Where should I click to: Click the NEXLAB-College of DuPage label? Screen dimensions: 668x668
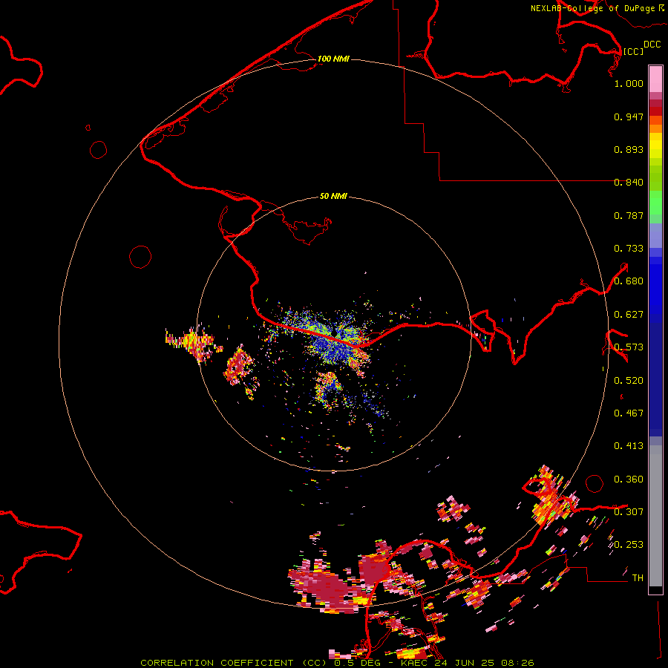click(x=595, y=8)
